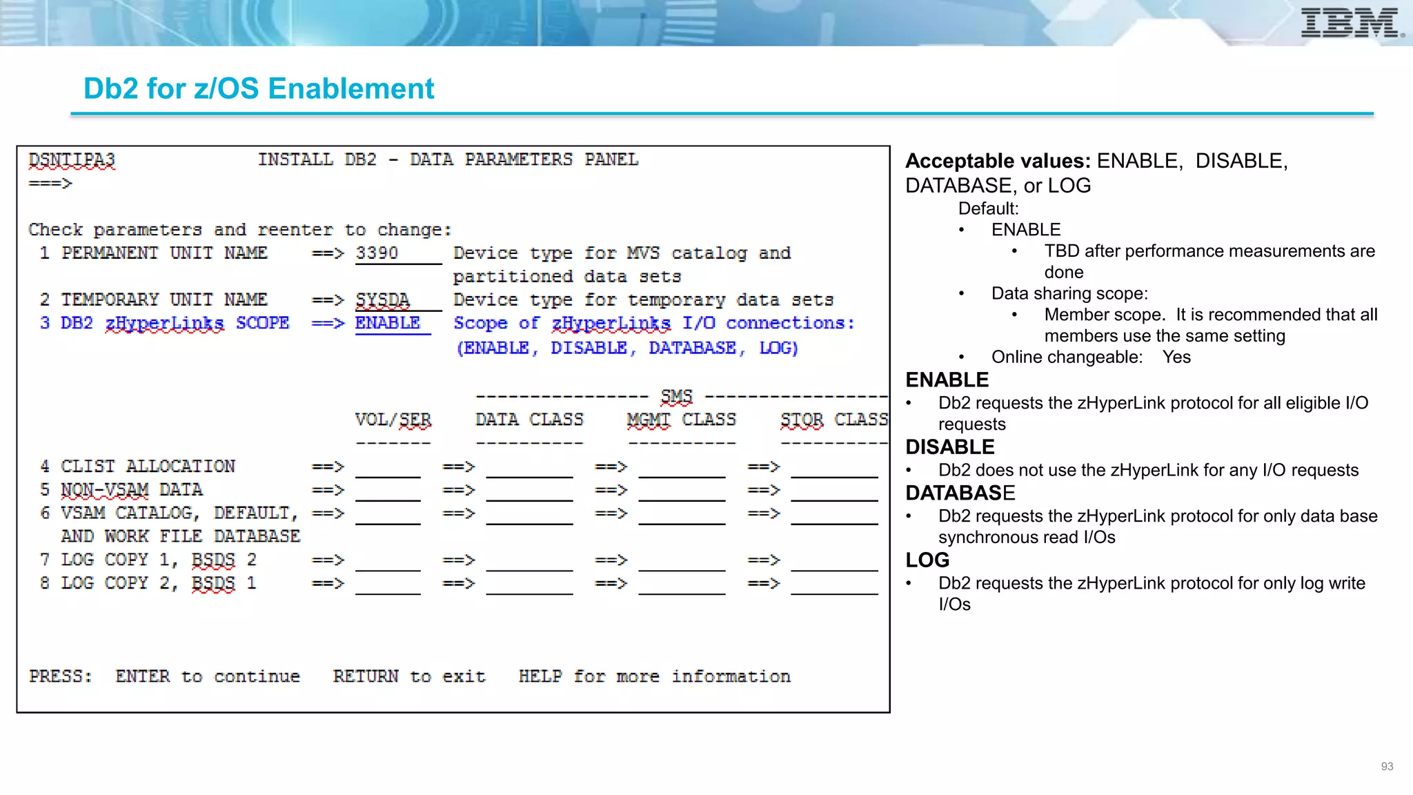
Task: Click the '5 NON-VSAM DATA' label
Action: point(121,490)
